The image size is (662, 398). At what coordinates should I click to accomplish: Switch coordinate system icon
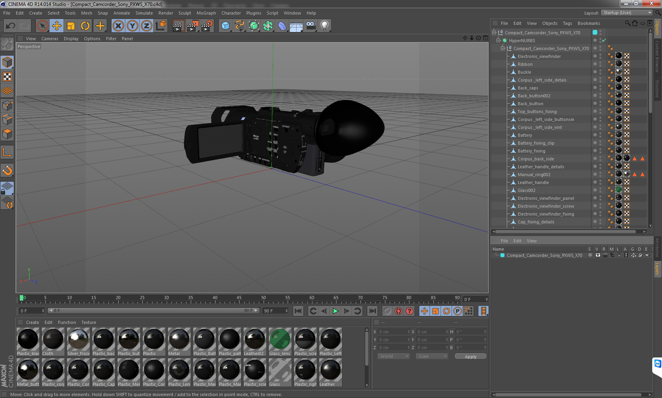pyautogui.click(x=161, y=26)
